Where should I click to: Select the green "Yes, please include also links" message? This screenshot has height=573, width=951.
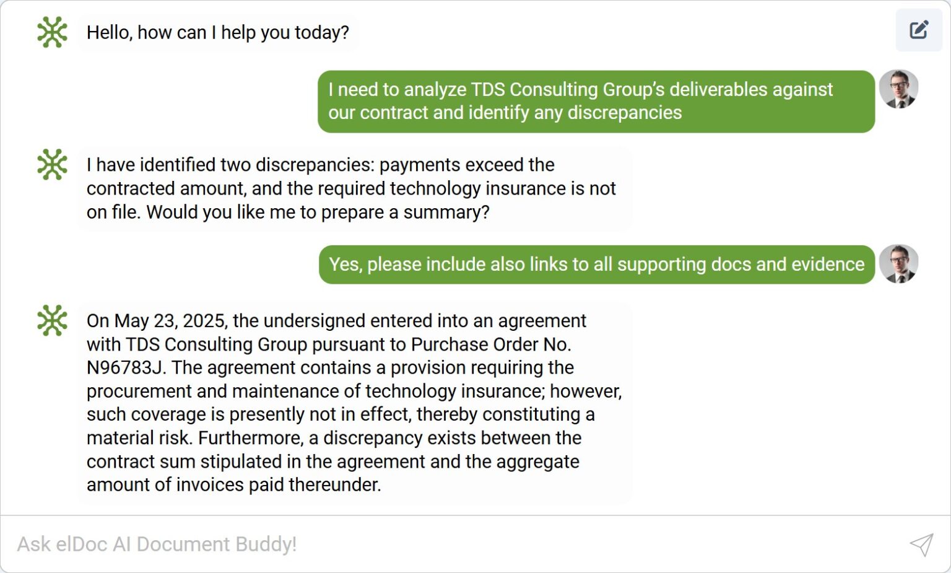point(596,265)
